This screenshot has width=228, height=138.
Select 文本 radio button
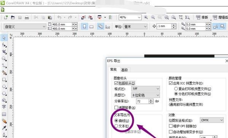pyautogui.click(x=116, y=126)
